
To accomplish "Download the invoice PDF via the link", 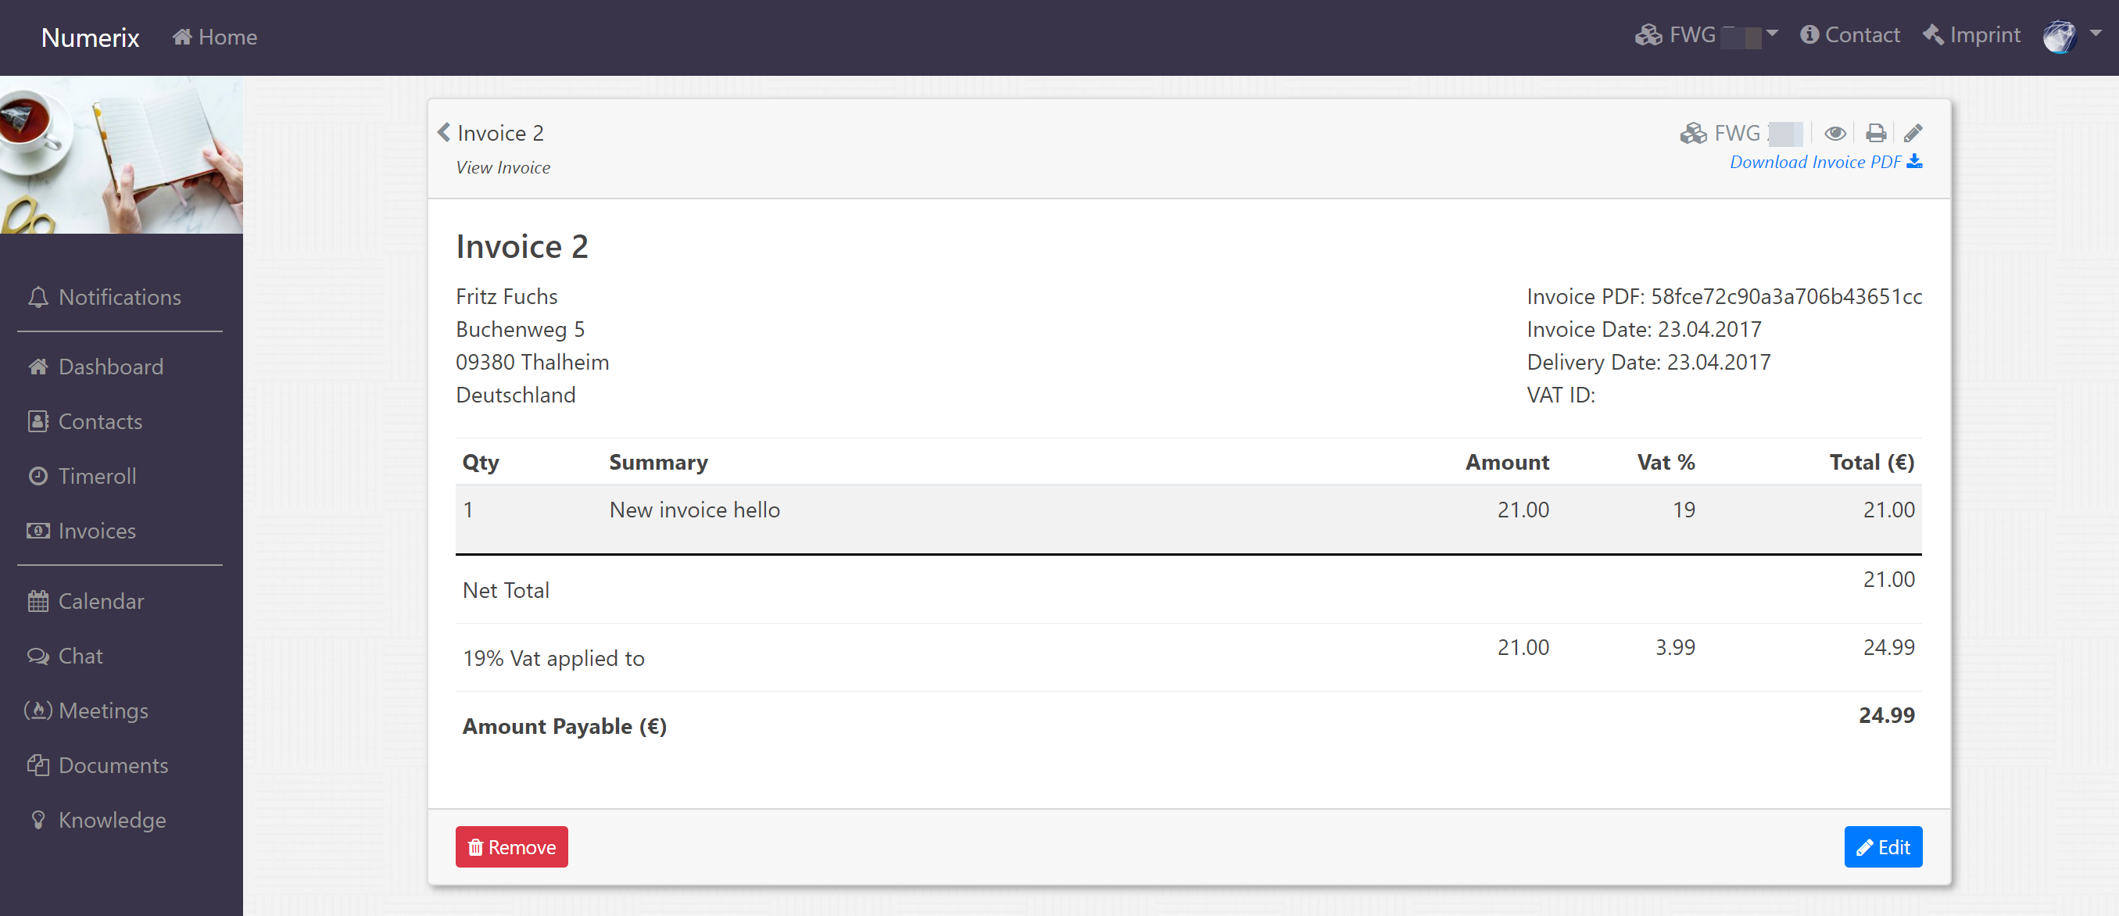I will (x=1825, y=162).
